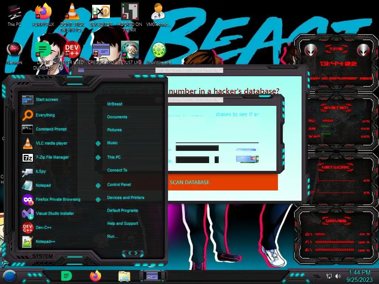Switch to the credit card app taskbar button

[153, 276]
